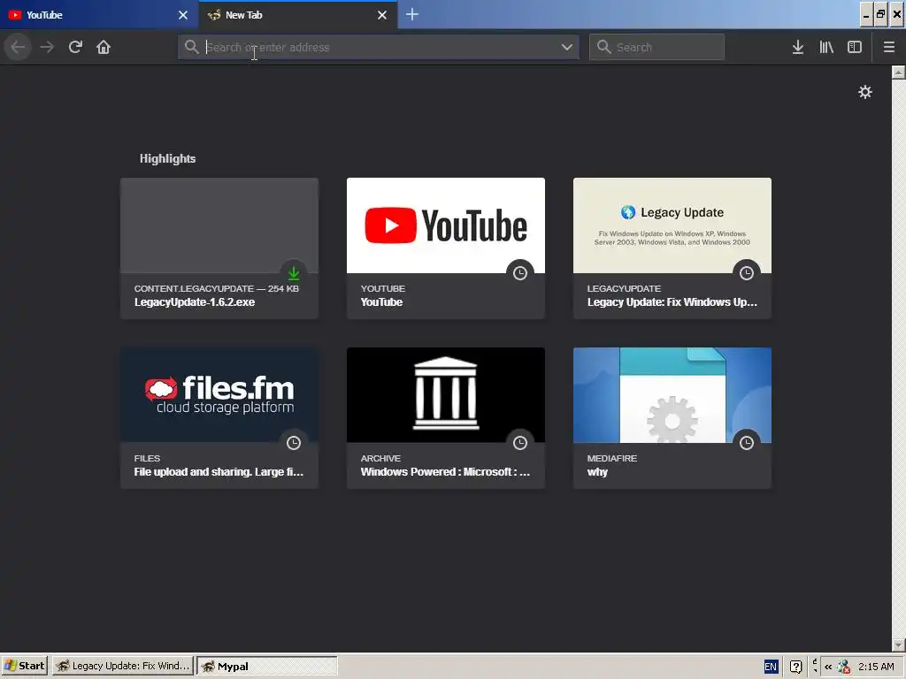Open the Library icon in toolbar
Screen dimensions: 906x679
pyautogui.click(x=826, y=47)
